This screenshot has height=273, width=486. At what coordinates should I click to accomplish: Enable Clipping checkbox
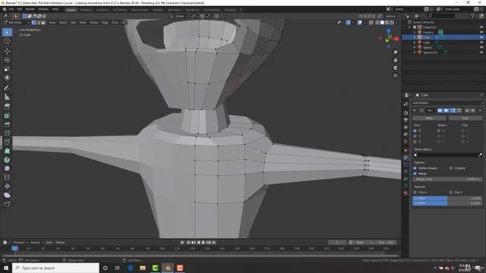(451, 168)
